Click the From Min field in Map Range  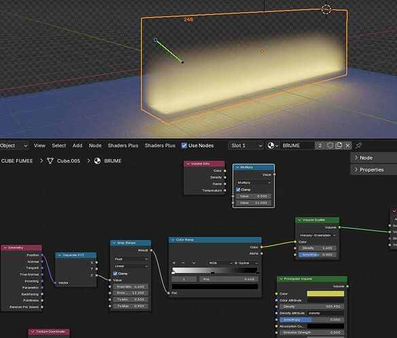pos(131,287)
